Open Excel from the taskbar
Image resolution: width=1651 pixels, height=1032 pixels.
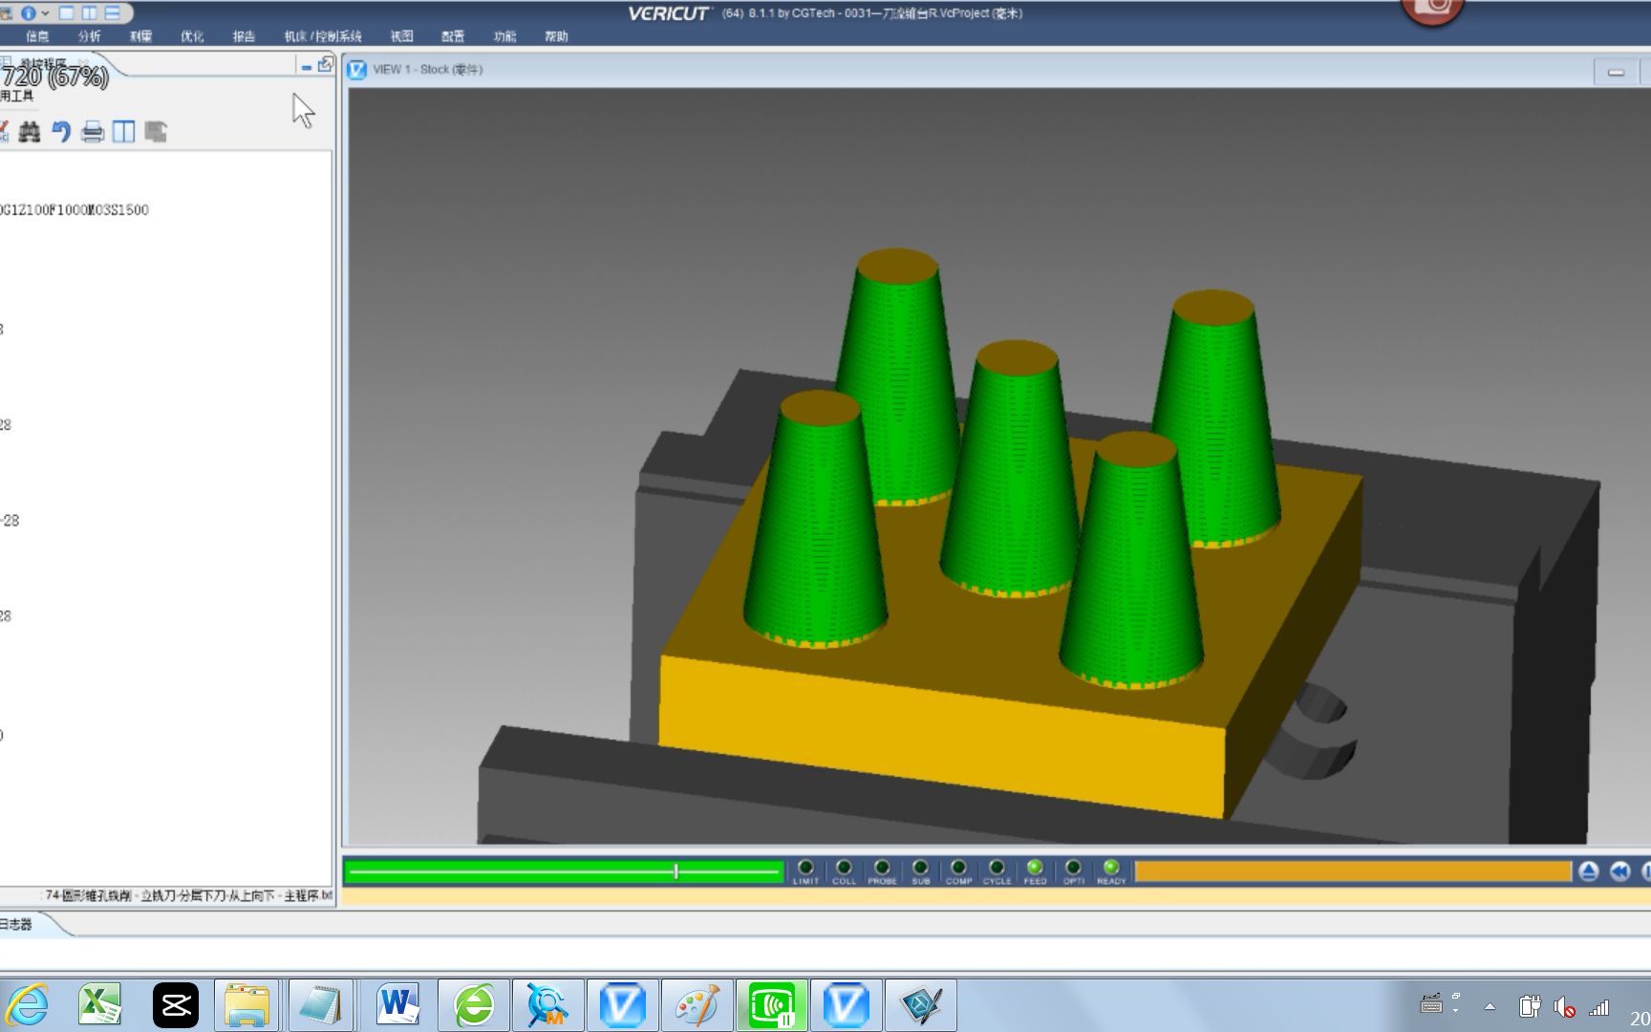click(99, 1005)
